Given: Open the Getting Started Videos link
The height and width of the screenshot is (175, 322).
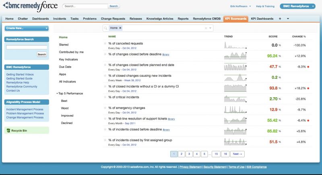Looking at the screenshot, I should pyautogui.click(x=20, y=74).
